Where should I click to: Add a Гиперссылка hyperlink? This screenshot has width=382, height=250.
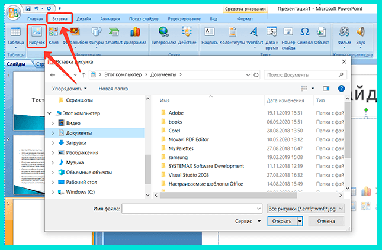point(163,35)
